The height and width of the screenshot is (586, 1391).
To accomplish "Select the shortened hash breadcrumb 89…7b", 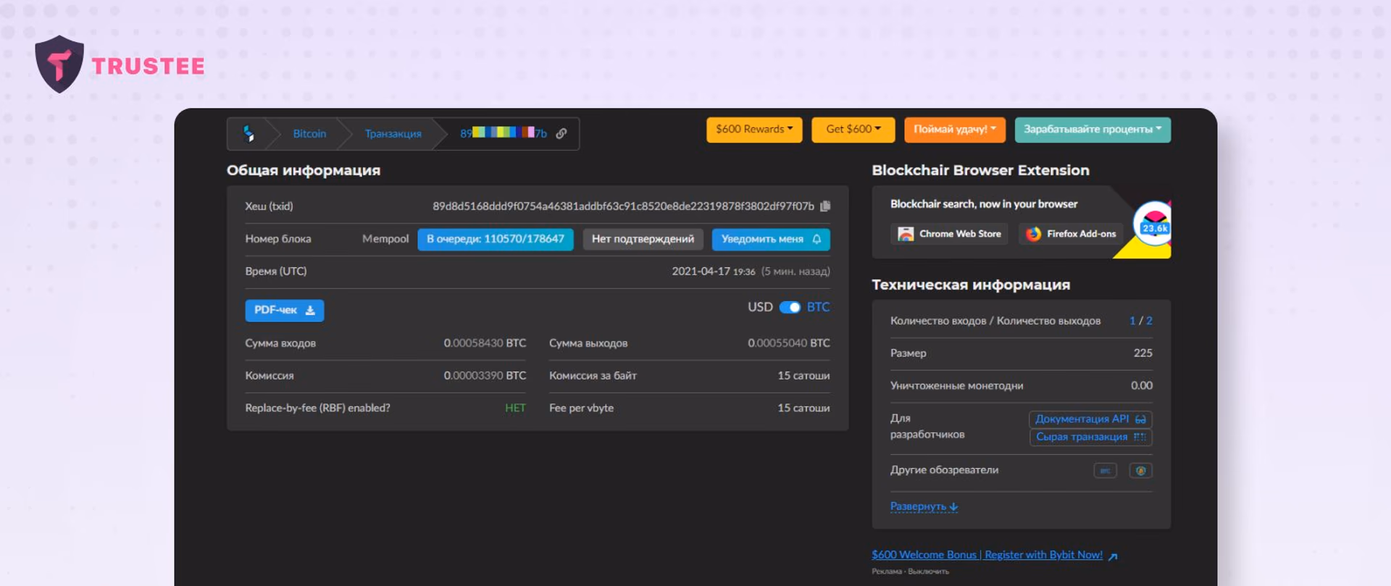I will 504,133.
